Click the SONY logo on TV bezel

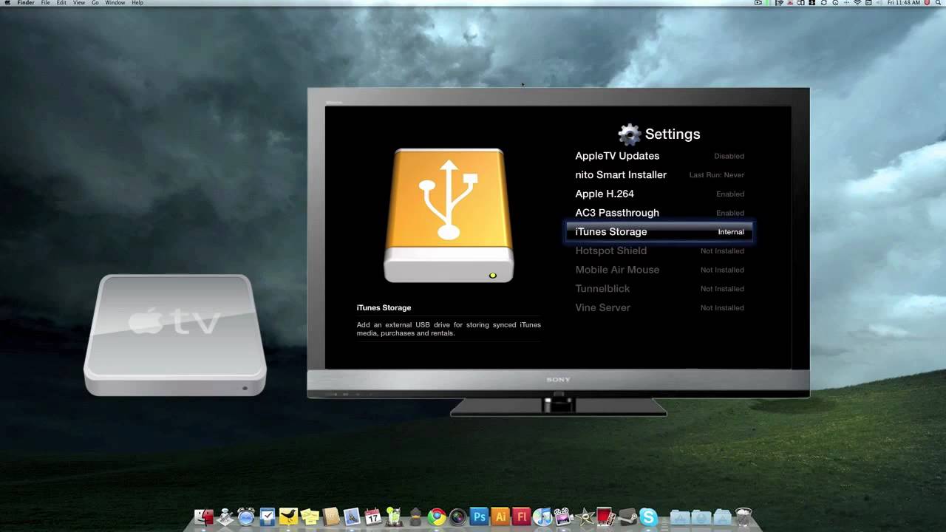[559, 380]
